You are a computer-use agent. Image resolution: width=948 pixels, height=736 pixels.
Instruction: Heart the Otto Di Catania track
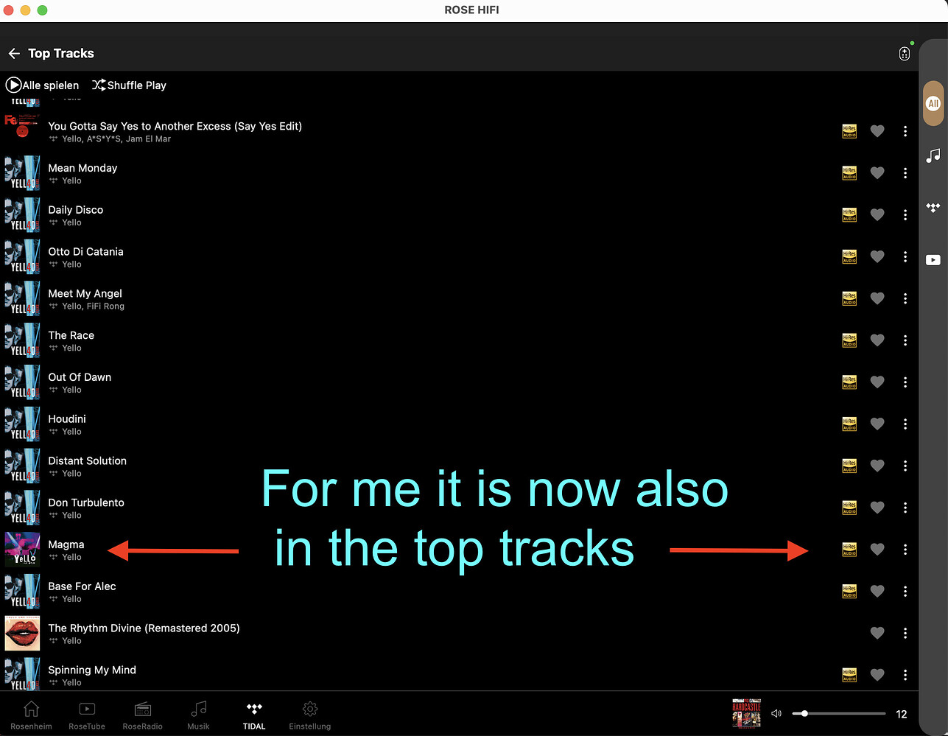click(x=877, y=256)
